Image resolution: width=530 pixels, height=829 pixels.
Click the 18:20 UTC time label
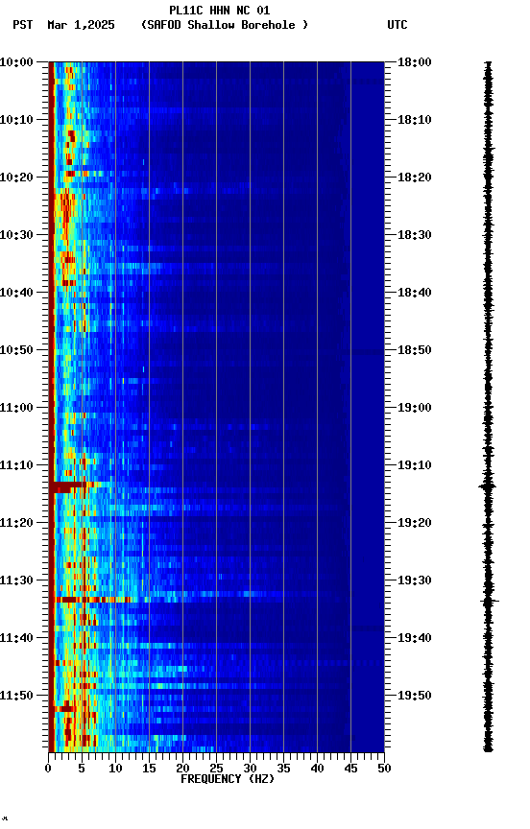(x=415, y=178)
